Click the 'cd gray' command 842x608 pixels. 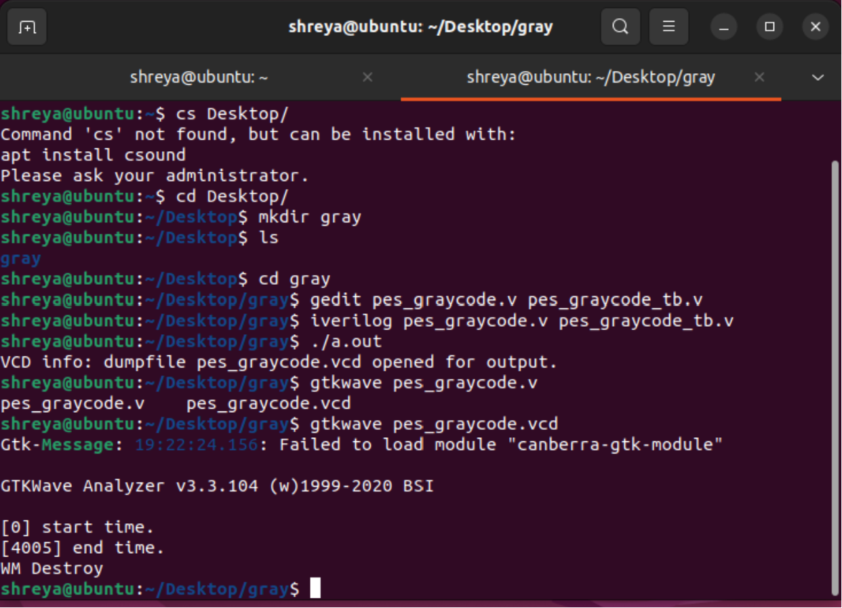point(294,279)
